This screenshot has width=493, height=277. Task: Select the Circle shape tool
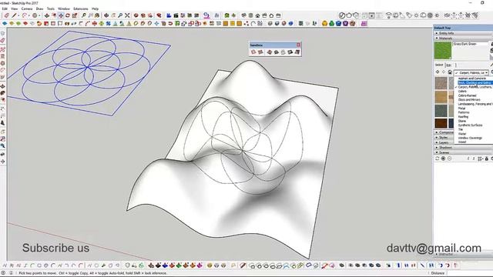coord(35,15)
